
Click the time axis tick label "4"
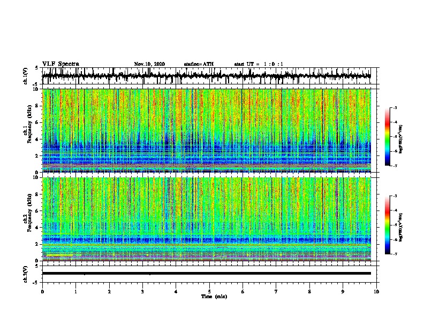[176, 292]
